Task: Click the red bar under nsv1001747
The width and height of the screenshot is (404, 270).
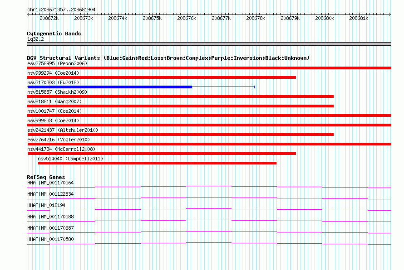Action: tap(209, 116)
